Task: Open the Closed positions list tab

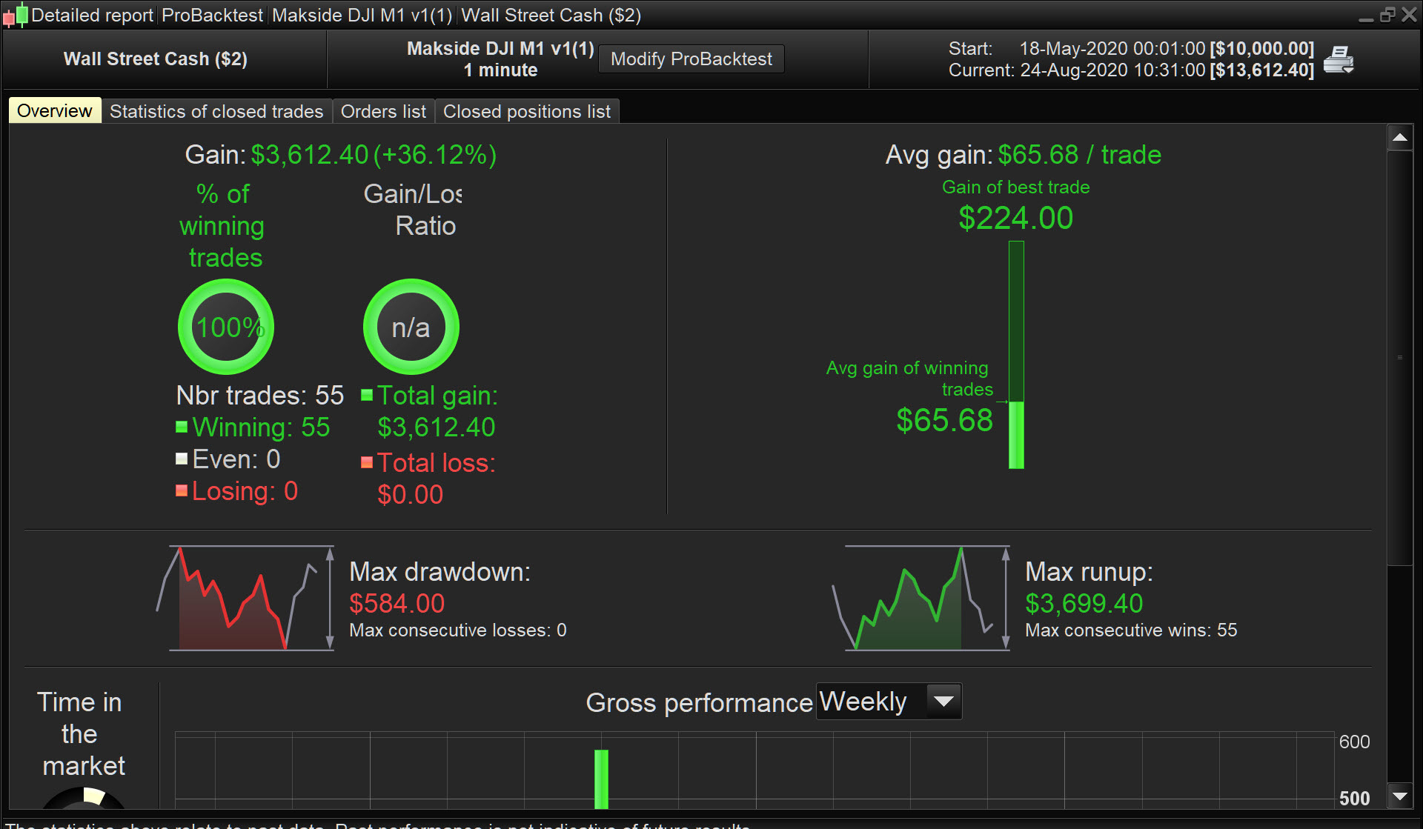Action: click(x=526, y=111)
